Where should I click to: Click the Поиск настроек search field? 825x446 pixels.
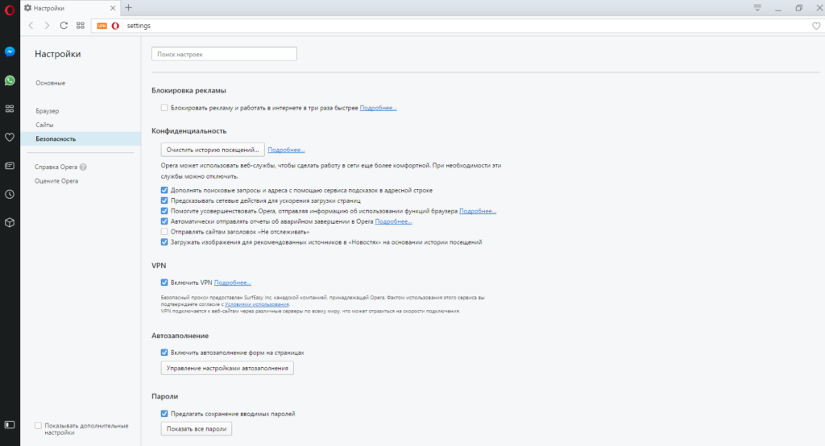(x=224, y=54)
